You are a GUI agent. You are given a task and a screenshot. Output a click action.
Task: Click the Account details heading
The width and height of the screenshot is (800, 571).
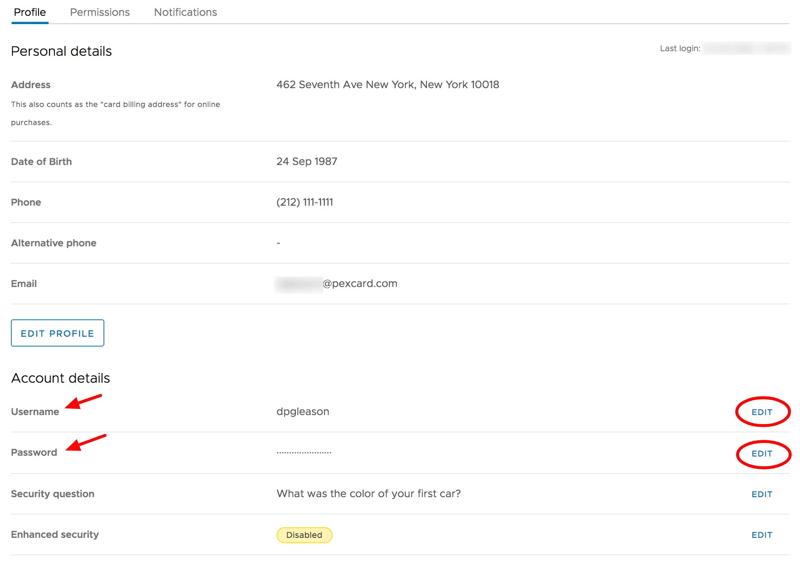pyautogui.click(x=60, y=378)
